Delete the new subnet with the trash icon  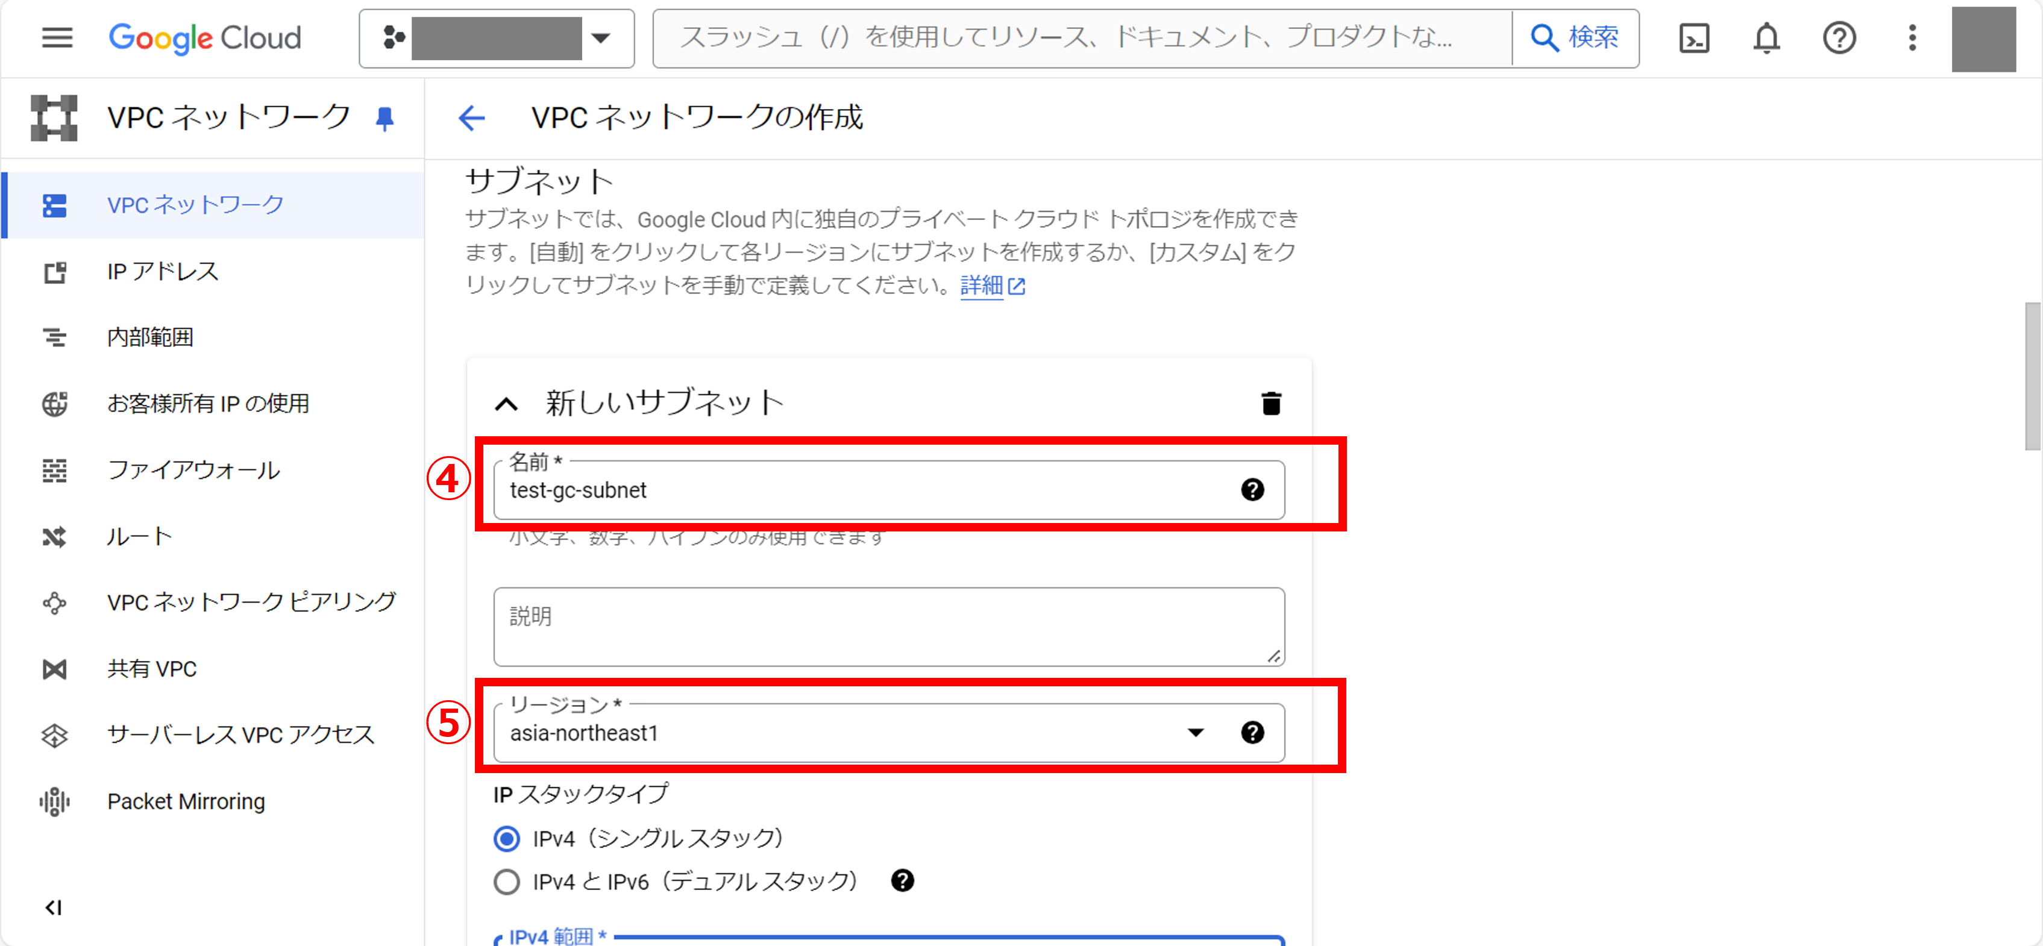click(1270, 404)
